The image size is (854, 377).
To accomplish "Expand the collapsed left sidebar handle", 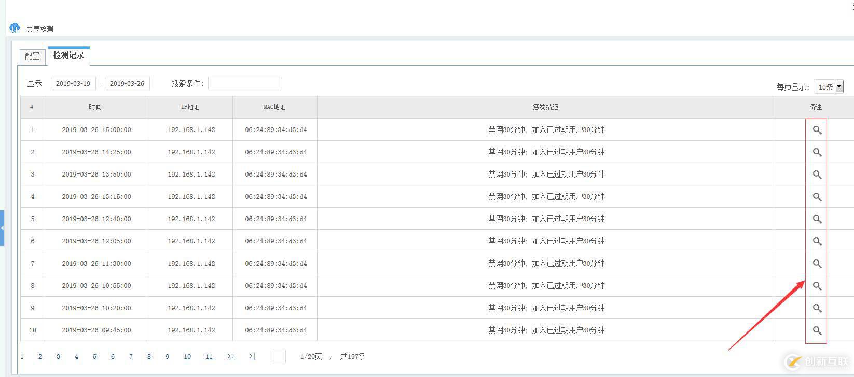I will point(2,228).
